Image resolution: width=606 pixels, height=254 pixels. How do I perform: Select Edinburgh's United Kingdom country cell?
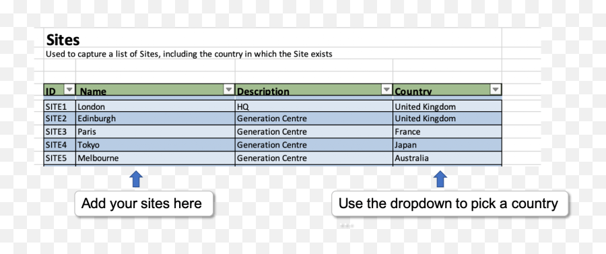447,119
